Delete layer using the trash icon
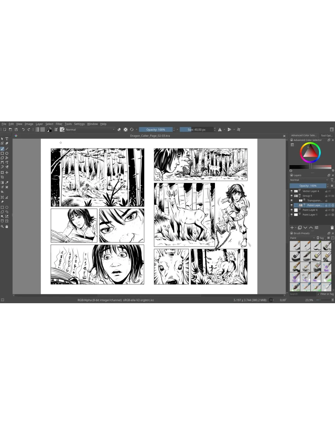 (332, 228)
